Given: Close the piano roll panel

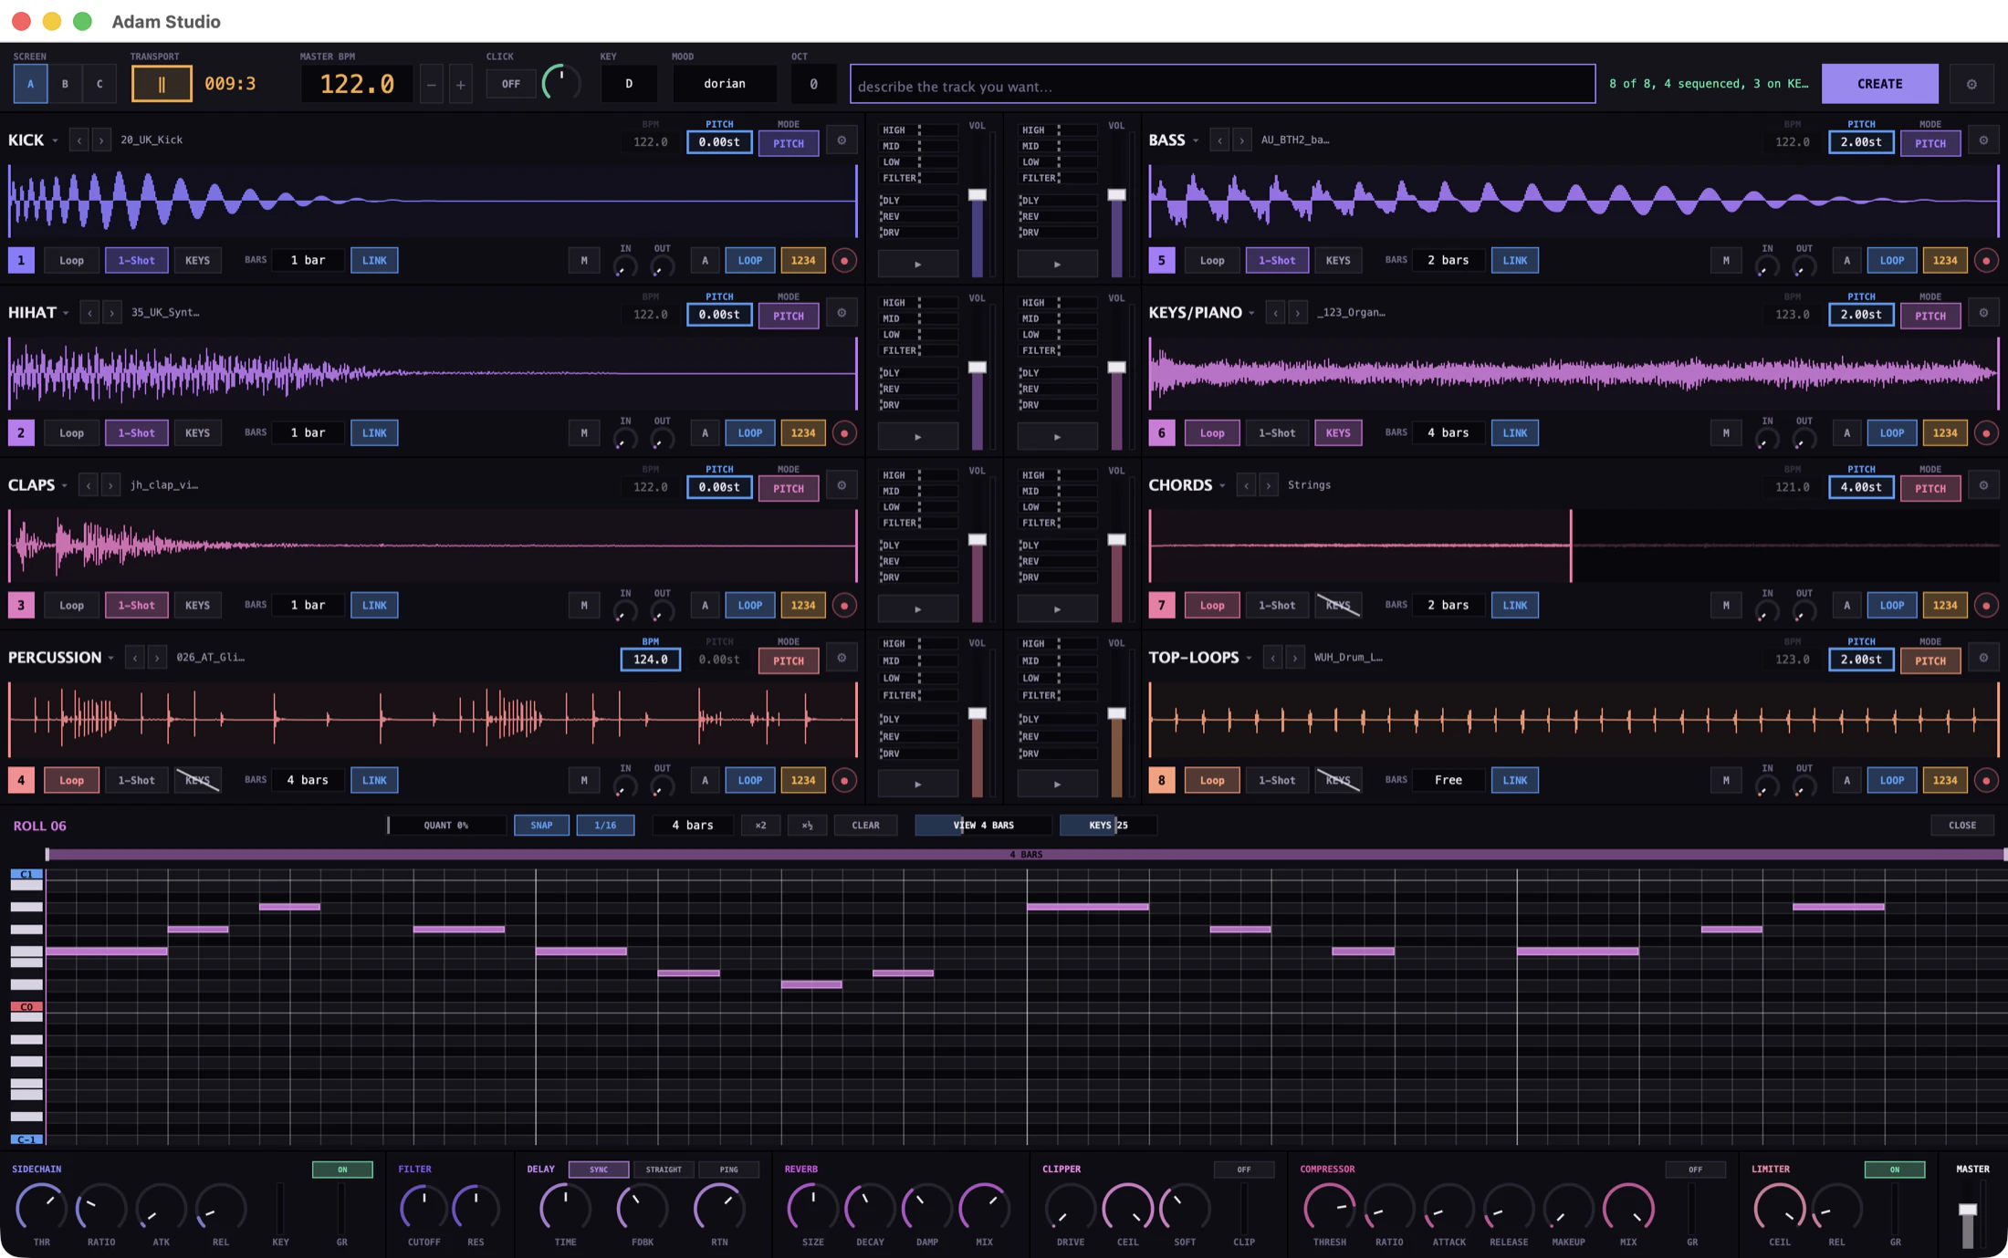Looking at the screenshot, I should point(1962,826).
